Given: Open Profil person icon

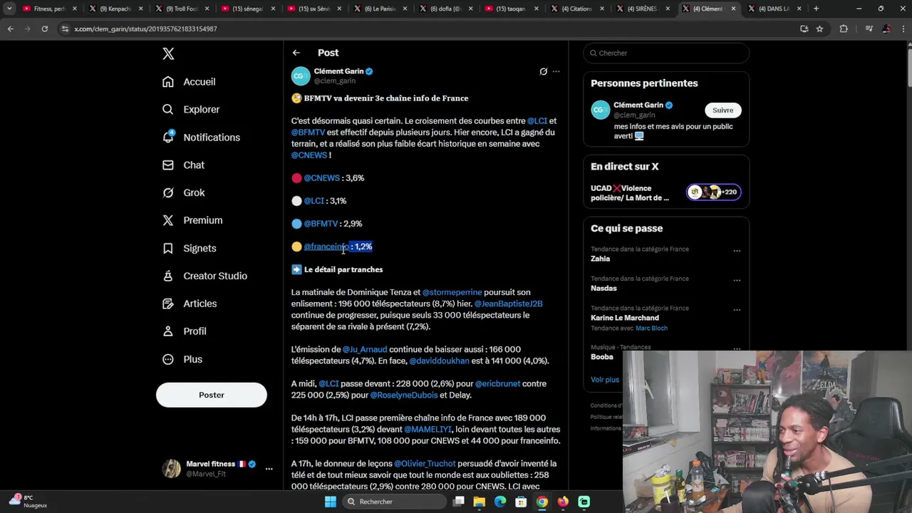Looking at the screenshot, I should 168,331.
